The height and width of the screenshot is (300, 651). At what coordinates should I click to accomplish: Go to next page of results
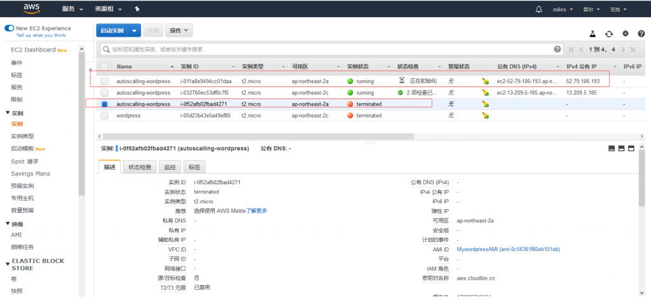[x=623, y=50]
